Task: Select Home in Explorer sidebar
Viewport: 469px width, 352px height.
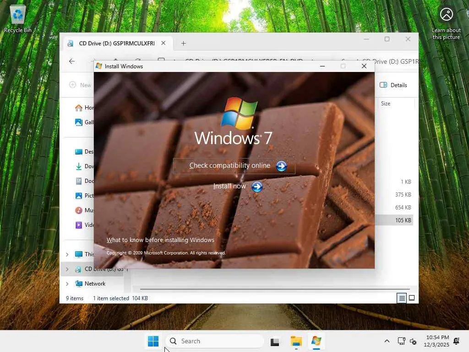Action: pos(85,108)
